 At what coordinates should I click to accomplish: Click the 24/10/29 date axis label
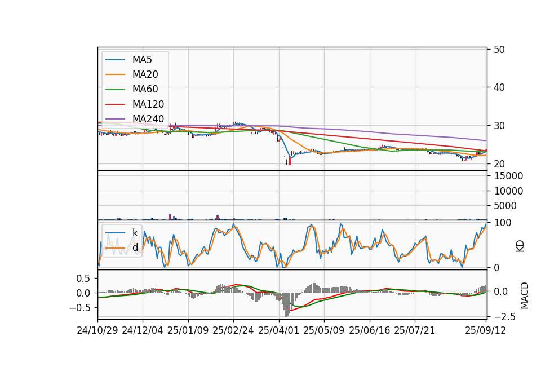click(97, 330)
